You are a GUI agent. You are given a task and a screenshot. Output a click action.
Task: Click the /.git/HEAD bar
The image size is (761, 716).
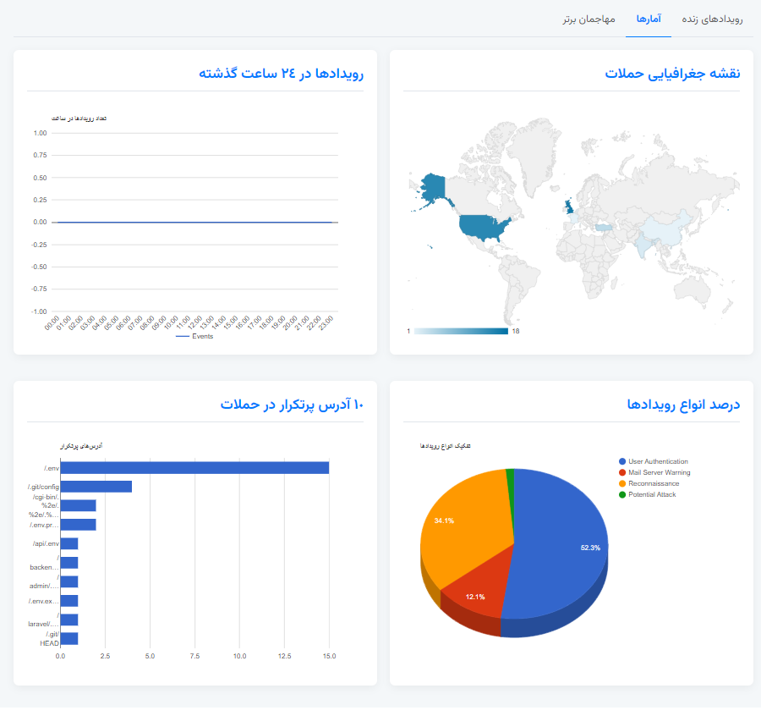pyautogui.click(x=69, y=639)
